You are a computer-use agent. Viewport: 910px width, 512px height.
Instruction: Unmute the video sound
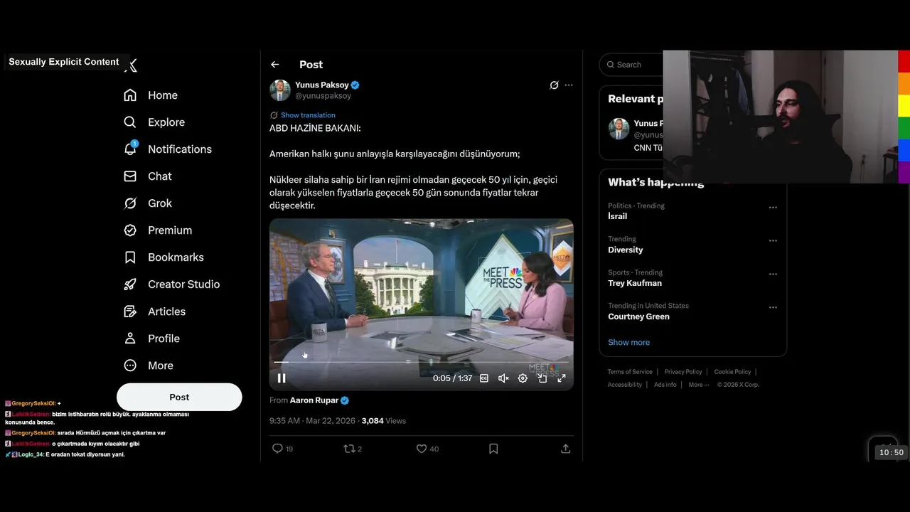pos(503,378)
